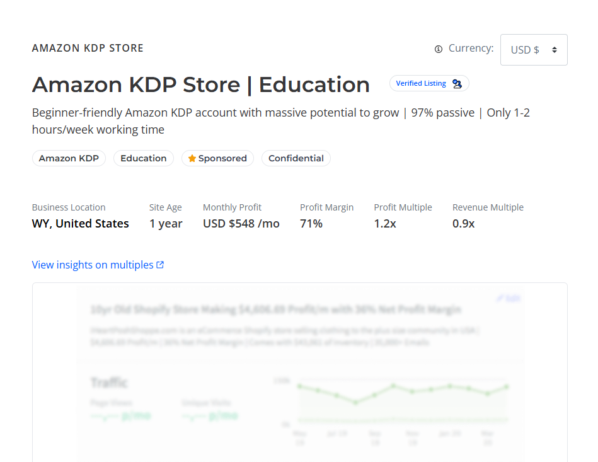This screenshot has height=462, width=598.
Task: Click the Profit Margin label
Action: point(327,207)
